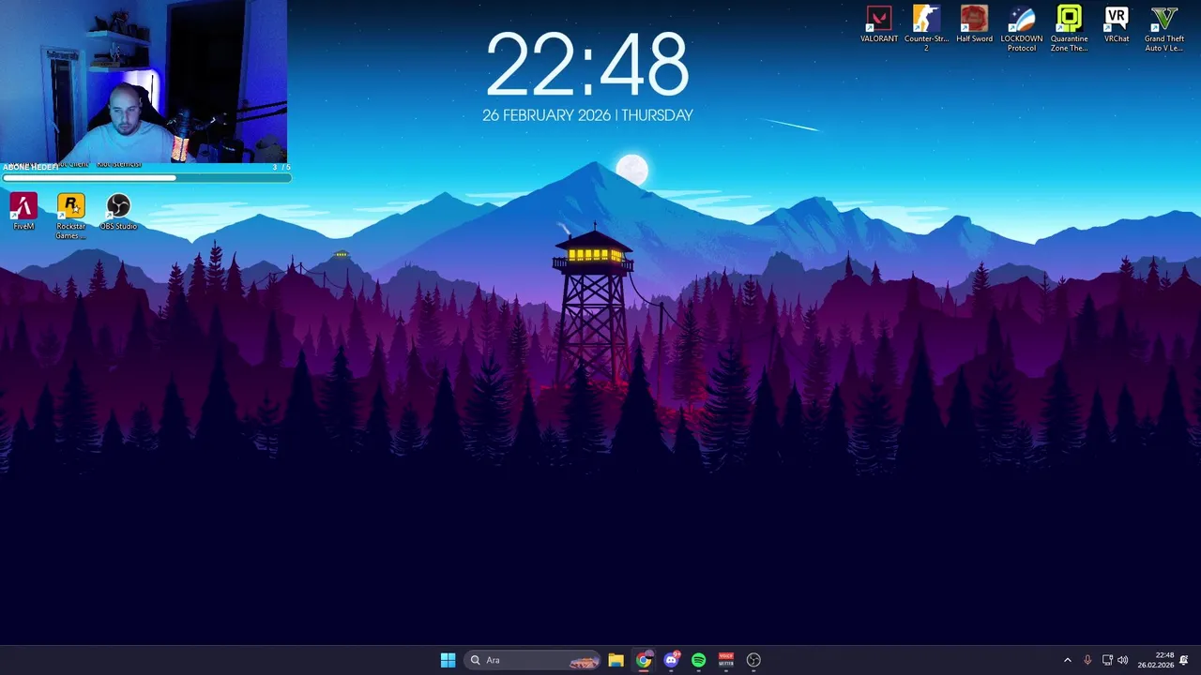Click the subscriber goal progress bar

(x=145, y=177)
